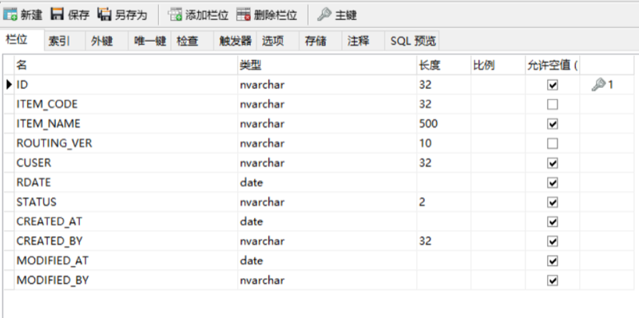
Task: Click the 另存为 (Save As) toolbar icon
Action: [105, 14]
